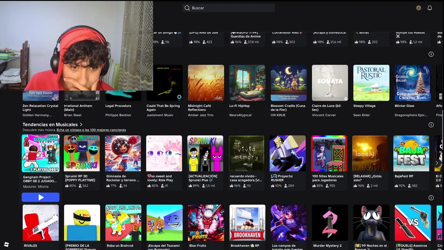Click Legal Procedure song title

tap(118, 106)
